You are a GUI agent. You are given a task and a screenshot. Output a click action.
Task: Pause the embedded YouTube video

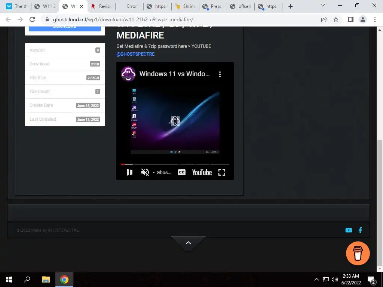pyautogui.click(x=129, y=172)
